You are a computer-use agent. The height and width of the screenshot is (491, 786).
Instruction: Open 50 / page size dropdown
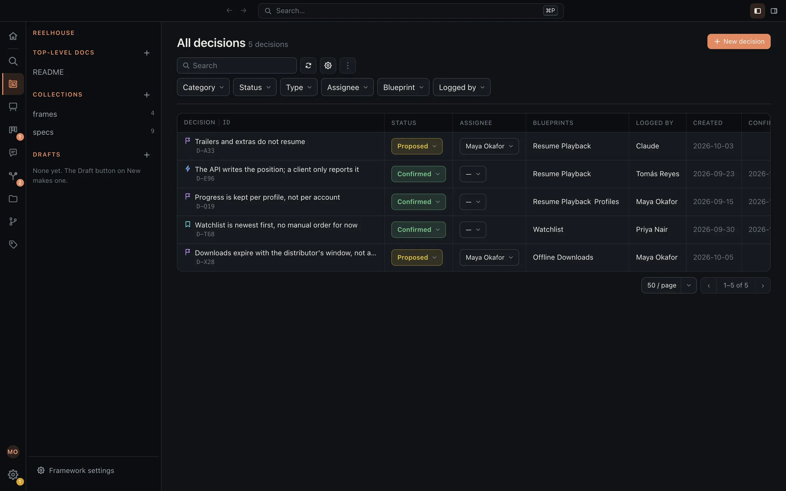tap(669, 285)
